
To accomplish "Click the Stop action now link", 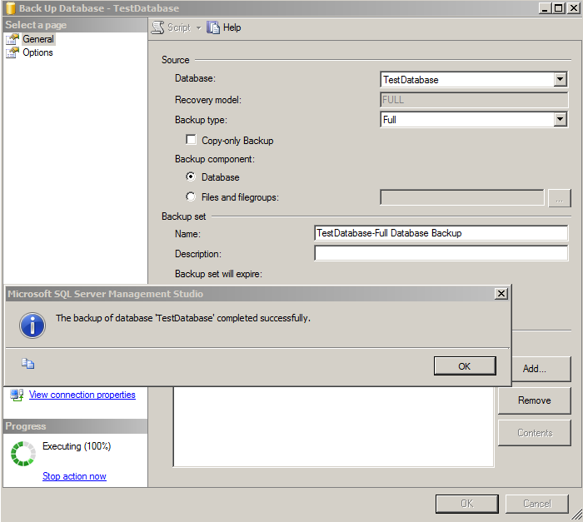I will [74, 476].
